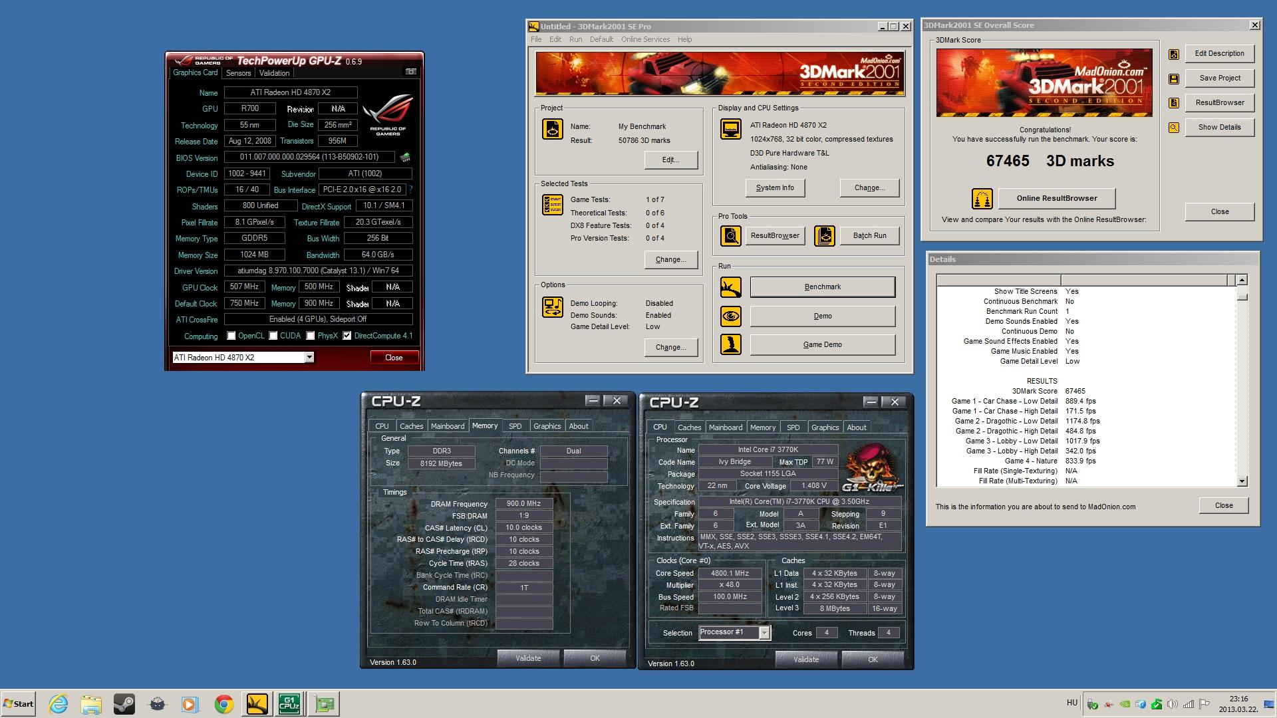Click Change... button under Selected Tests

670,259
